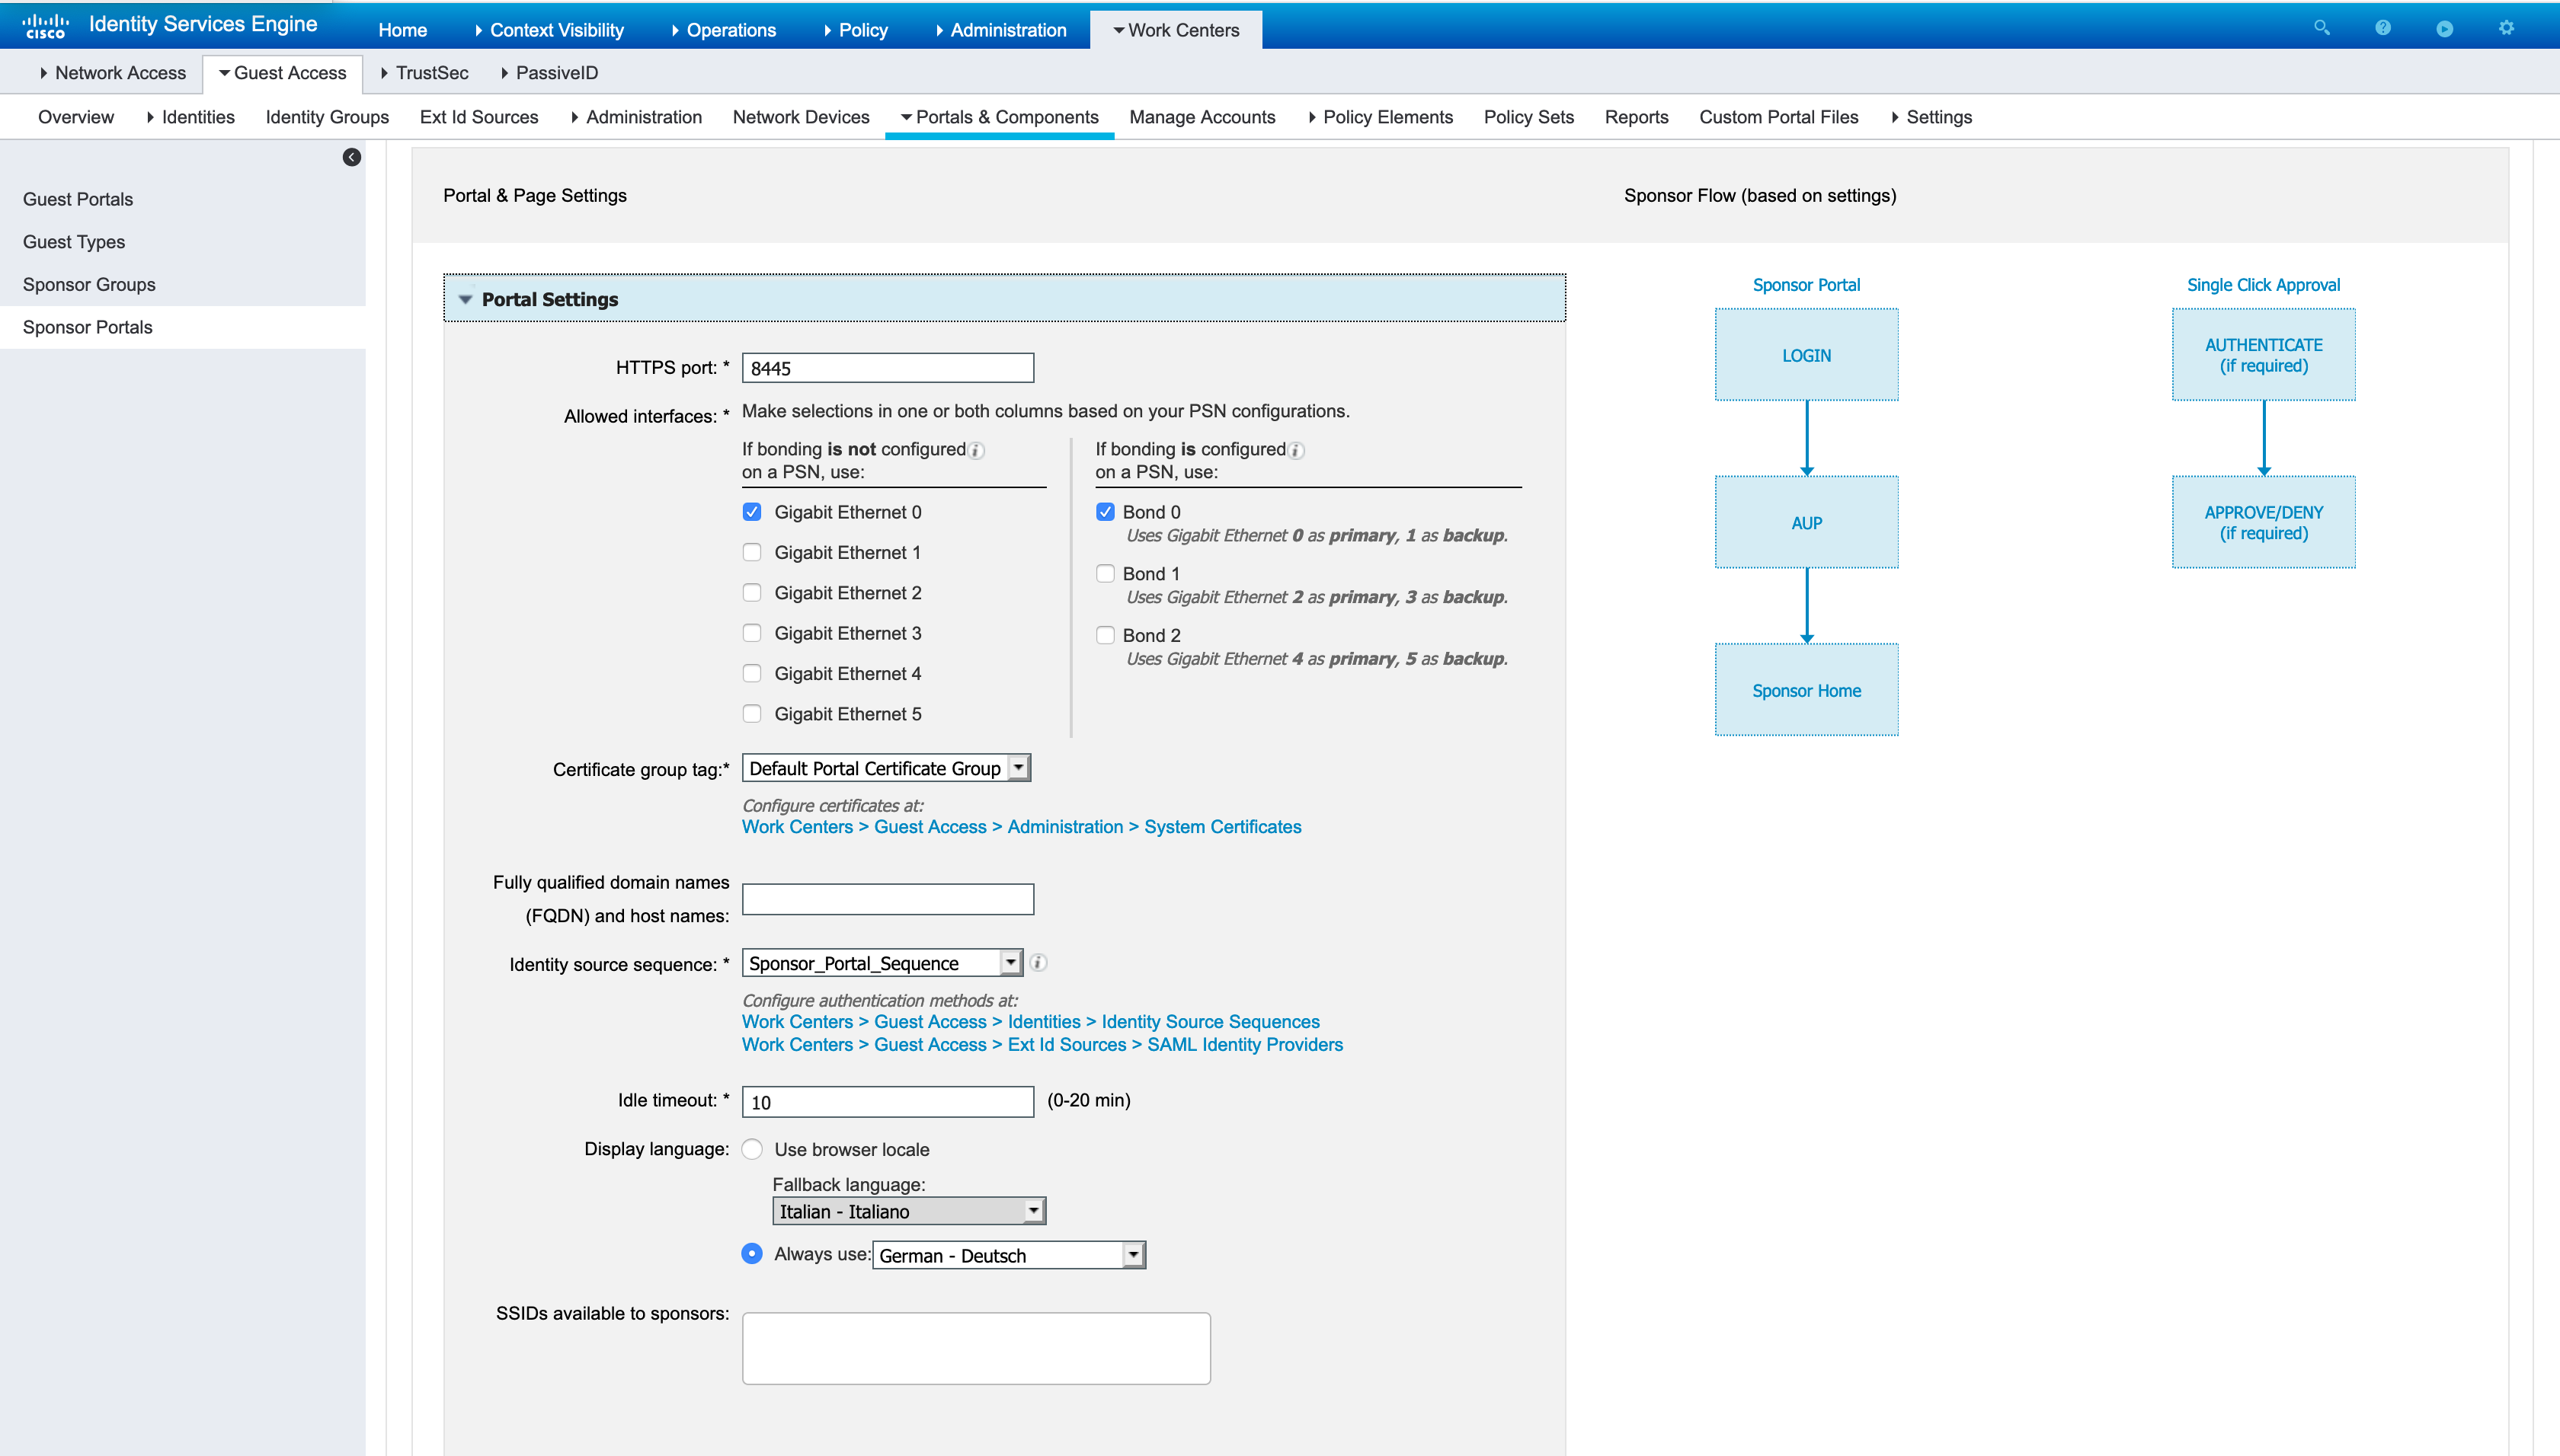Expand the Context Visibility menu
Viewport: 2560px width, 1456px height.
click(549, 30)
